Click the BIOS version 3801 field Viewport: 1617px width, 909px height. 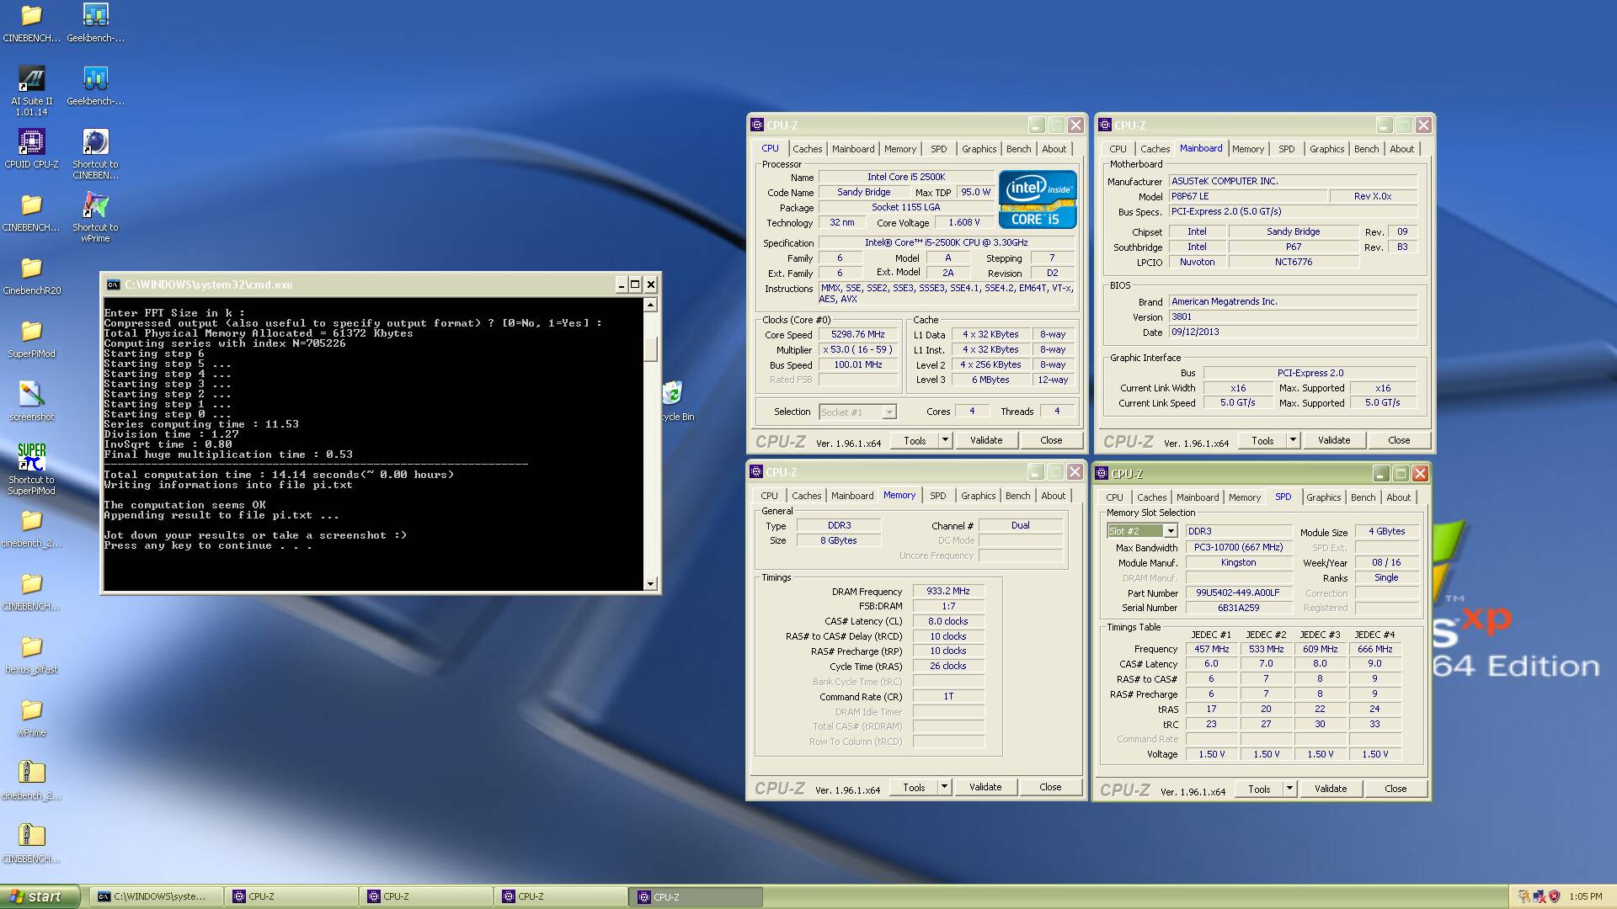pos(1293,316)
